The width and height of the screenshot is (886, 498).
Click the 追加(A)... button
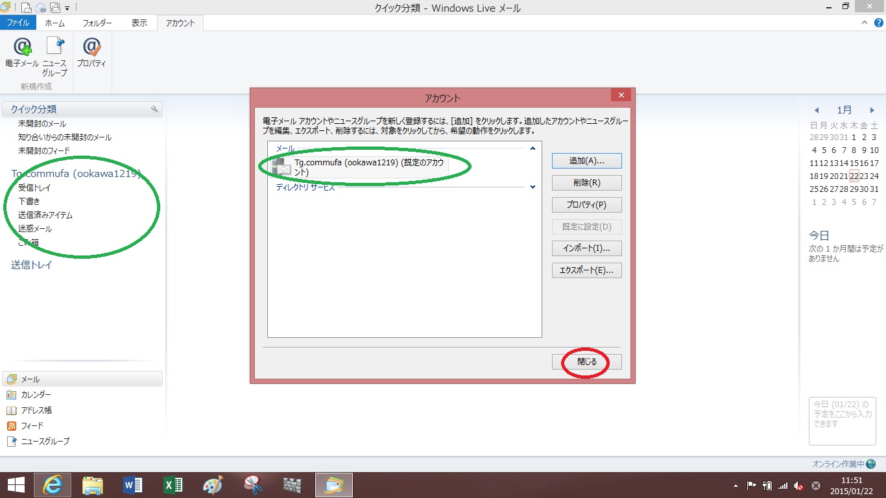pyautogui.click(x=586, y=160)
